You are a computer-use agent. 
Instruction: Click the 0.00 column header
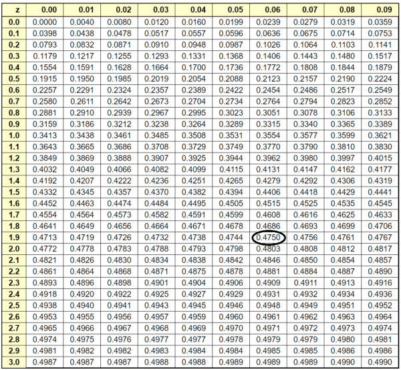coord(45,10)
